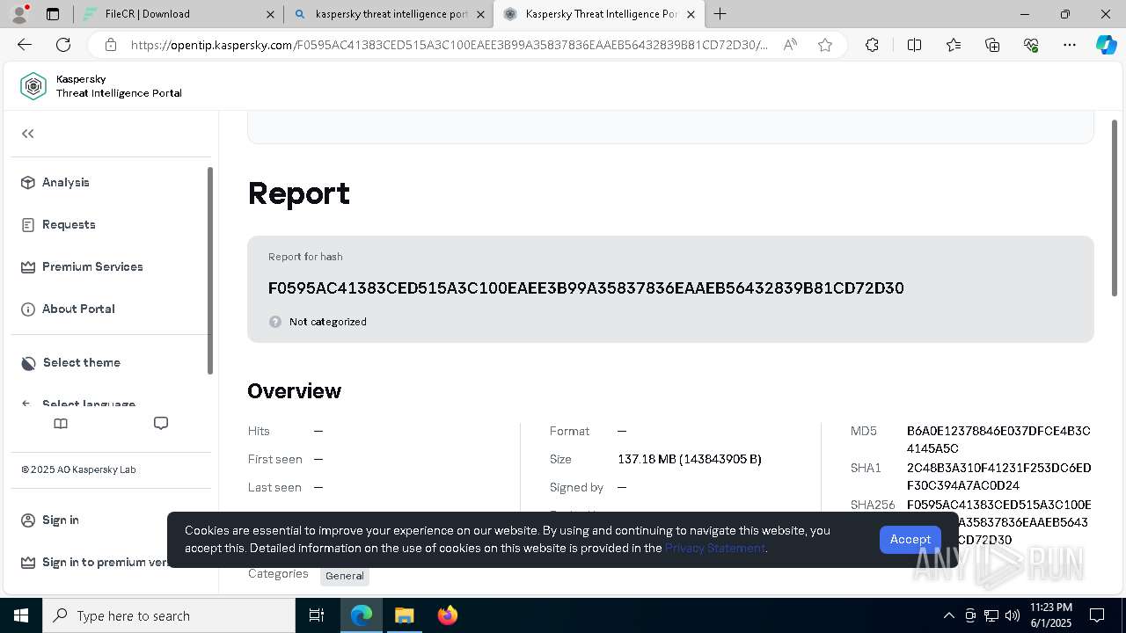The height and width of the screenshot is (633, 1126).
Task: Open Favorites list icon
Action: click(x=954, y=45)
